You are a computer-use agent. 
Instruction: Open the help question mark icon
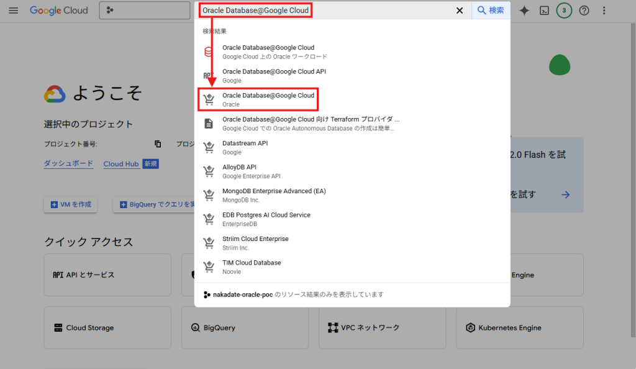tap(584, 11)
